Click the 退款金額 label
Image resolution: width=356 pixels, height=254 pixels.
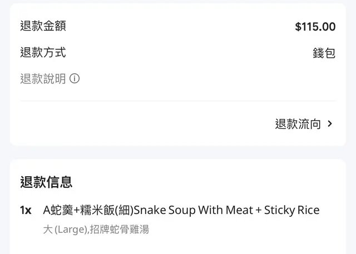[43, 26]
